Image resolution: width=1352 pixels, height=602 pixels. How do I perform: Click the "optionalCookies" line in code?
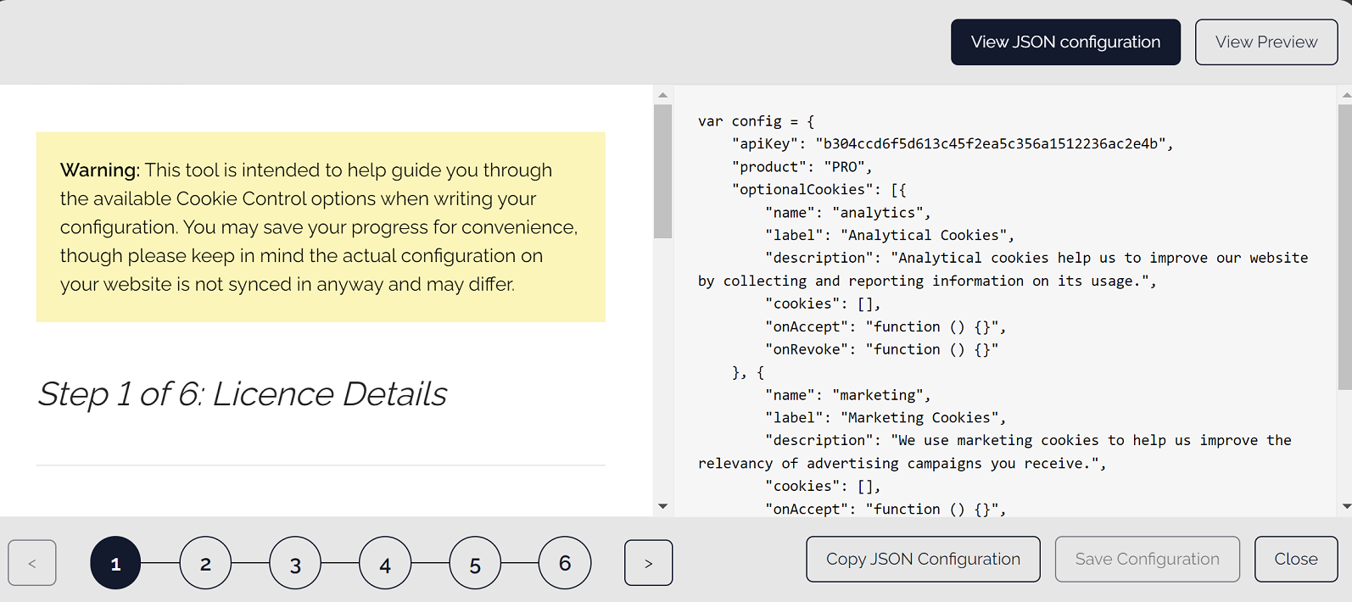coord(818,190)
